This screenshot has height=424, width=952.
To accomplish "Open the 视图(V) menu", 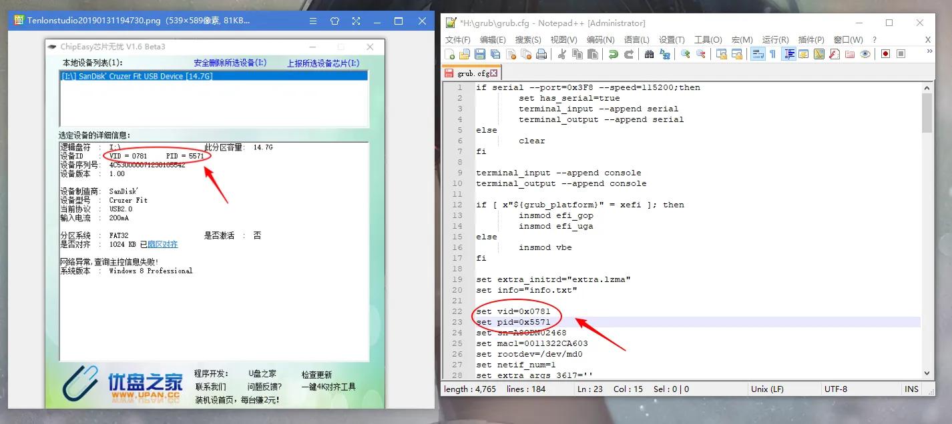I will tap(563, 40).
